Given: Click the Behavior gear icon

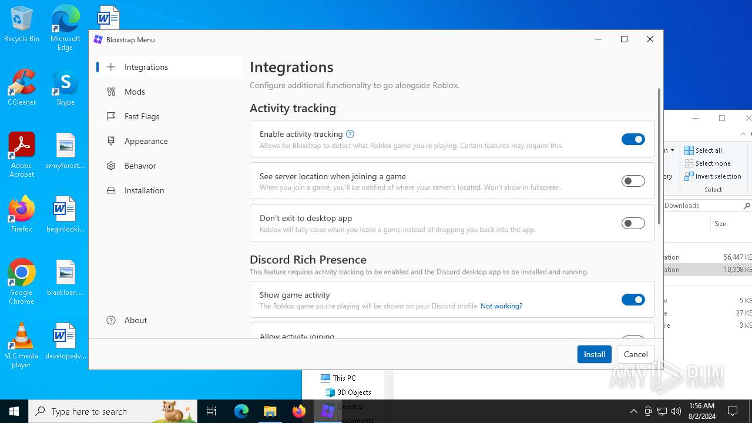Looking at the screenshot, I should 111,166.
